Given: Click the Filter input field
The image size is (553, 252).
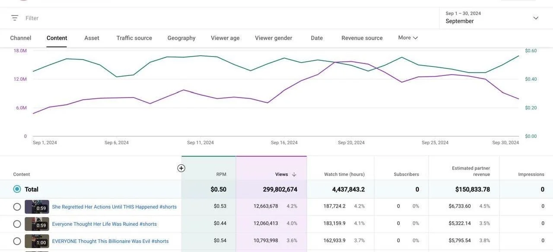Looking at the screenshot, I should [x=32, y=18].
